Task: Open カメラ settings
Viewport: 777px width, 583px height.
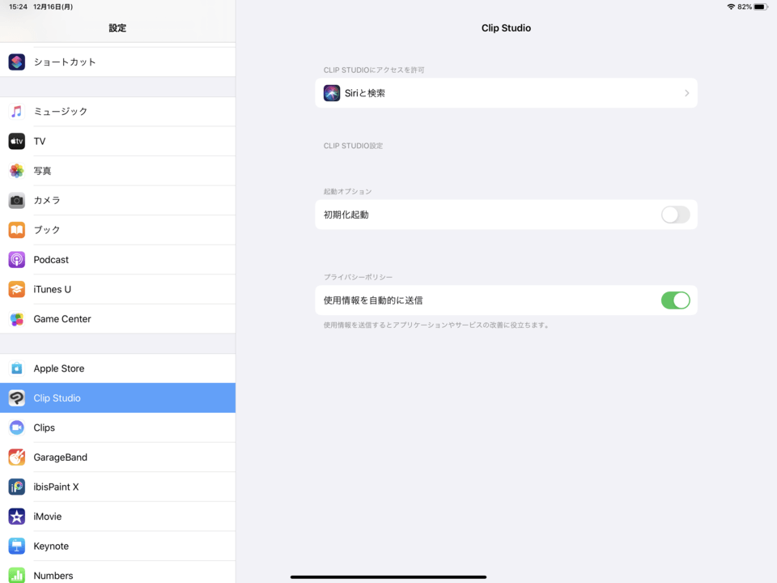Action: pos(118,200)
